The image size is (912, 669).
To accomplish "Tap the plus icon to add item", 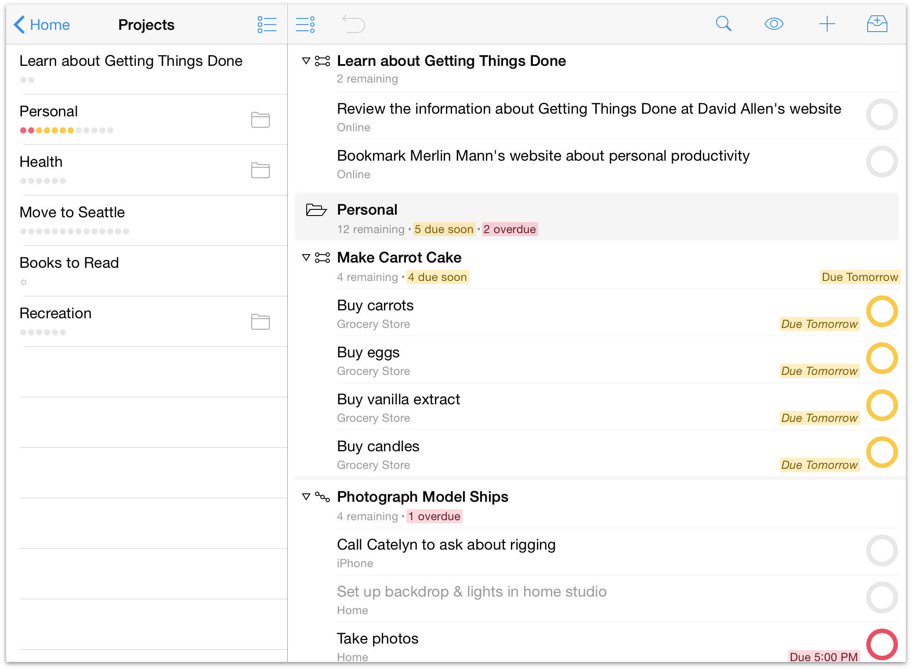I will [827, 24].
